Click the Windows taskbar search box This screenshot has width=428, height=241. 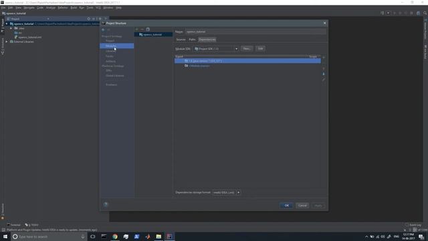(49, 236)
